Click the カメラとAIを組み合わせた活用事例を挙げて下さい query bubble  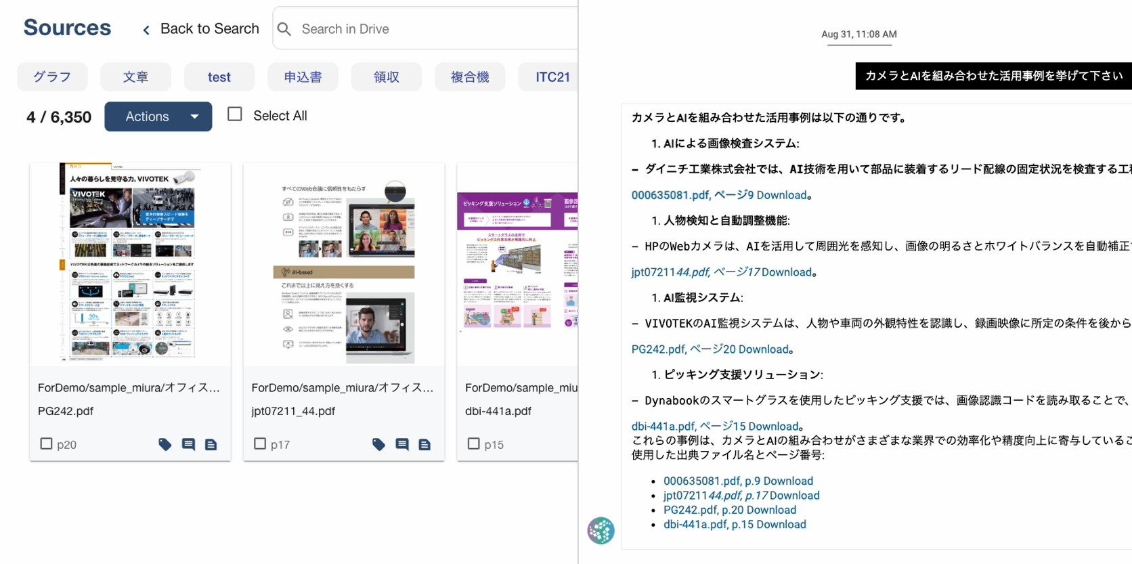pos(994,76)
